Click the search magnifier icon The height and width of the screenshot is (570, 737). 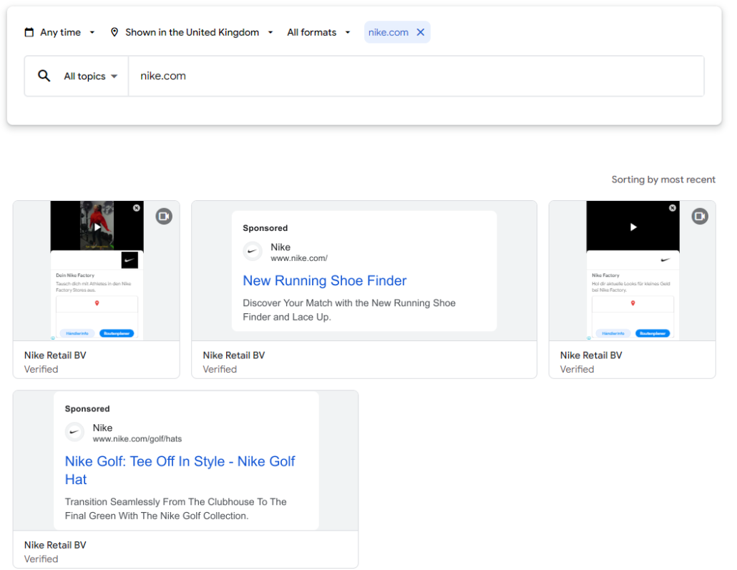coord(44,76)
